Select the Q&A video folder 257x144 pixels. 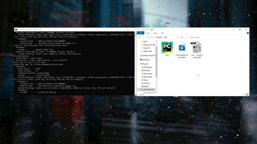pyautogui.click(x=147, y=51)
